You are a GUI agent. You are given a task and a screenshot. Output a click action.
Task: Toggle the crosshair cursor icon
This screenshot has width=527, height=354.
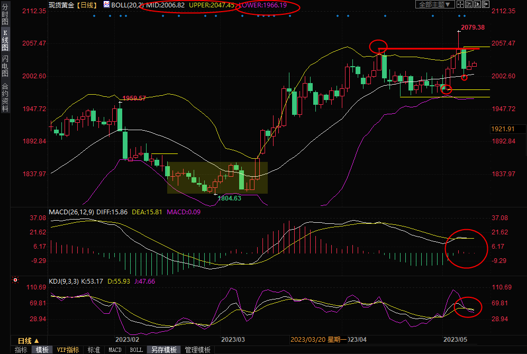click(x=460, y=4)
